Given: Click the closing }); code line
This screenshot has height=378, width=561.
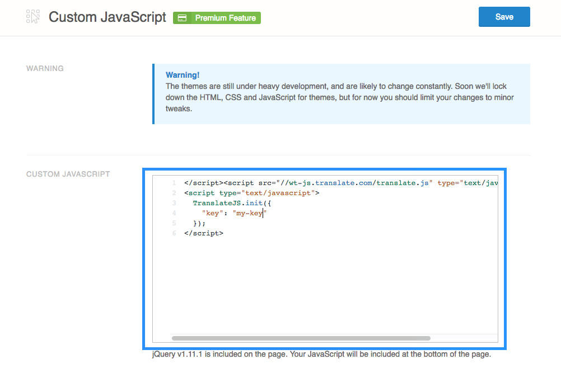Looking at the screenshot, I should [199, 223].
